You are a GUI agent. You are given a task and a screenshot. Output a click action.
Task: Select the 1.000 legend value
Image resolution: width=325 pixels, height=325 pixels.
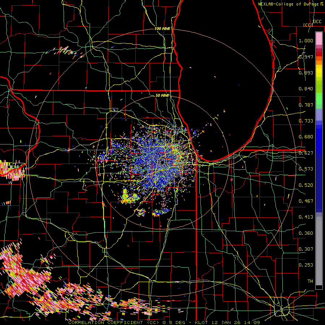pyautogui.click(x=306, y=40)
